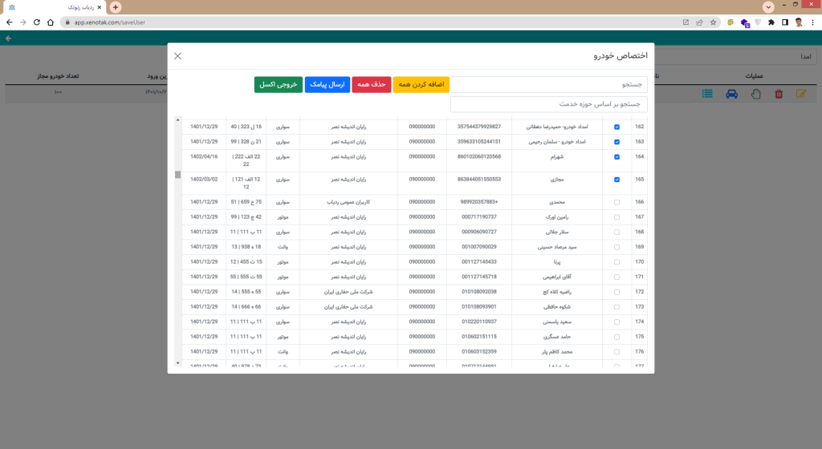Check the checkbox in row 175

(x=616, y=337)
